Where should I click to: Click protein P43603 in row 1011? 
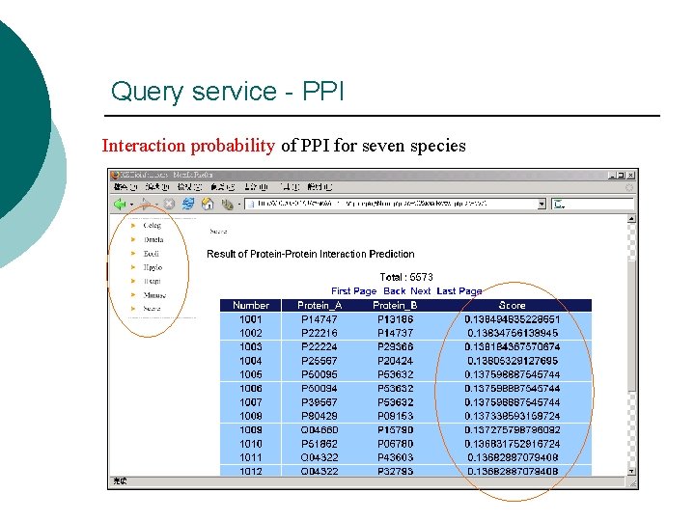coord(395,457)
